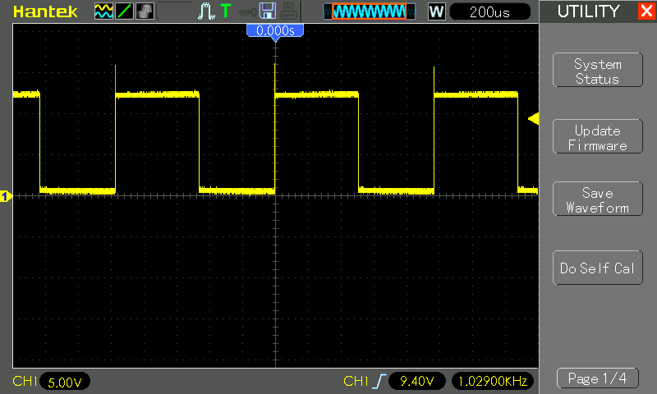Click the 0.000s horizontal trigger position marker
Screen dimensions: 657x394
click(x=275, y=30)
